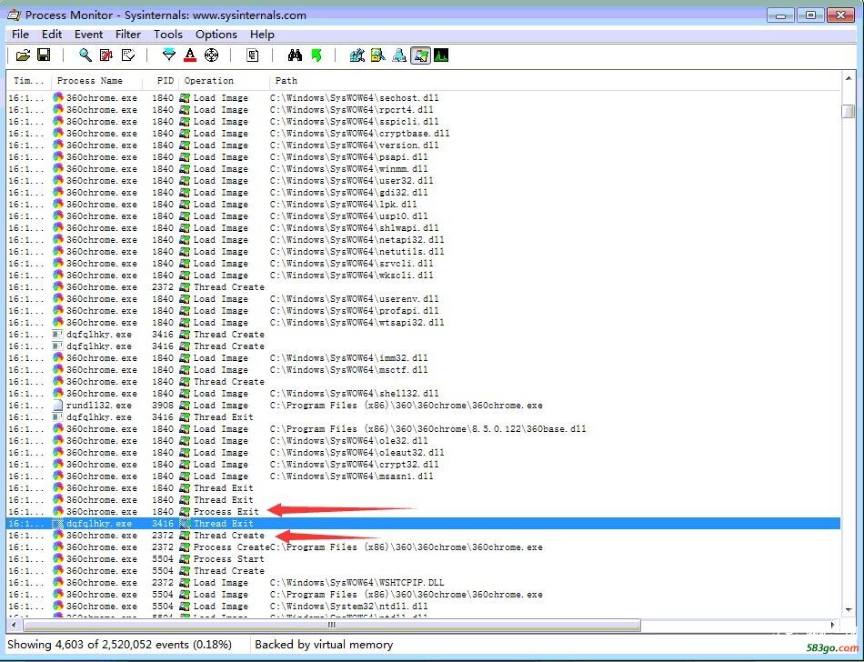Select the row loading imm32.dll

(423, 358)
